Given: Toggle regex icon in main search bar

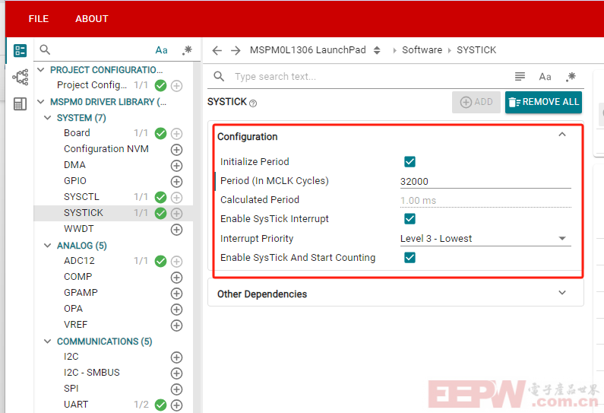Looking at the screenshot, I should pyautogui.click(x=571, y=77).
